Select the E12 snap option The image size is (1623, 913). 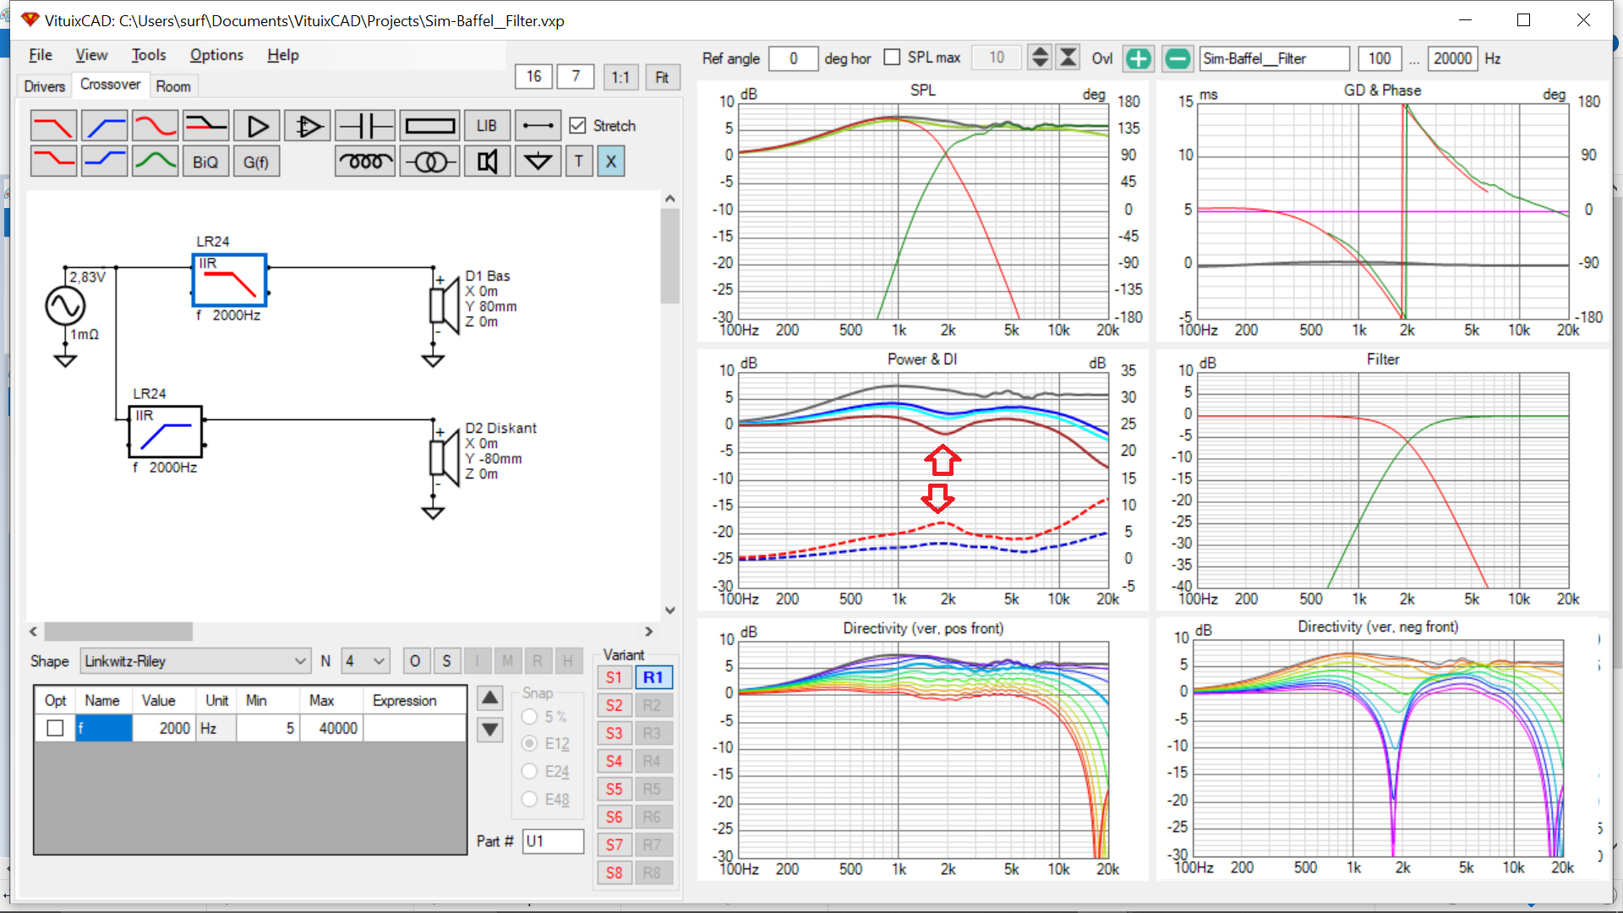(x=529, y=744)
